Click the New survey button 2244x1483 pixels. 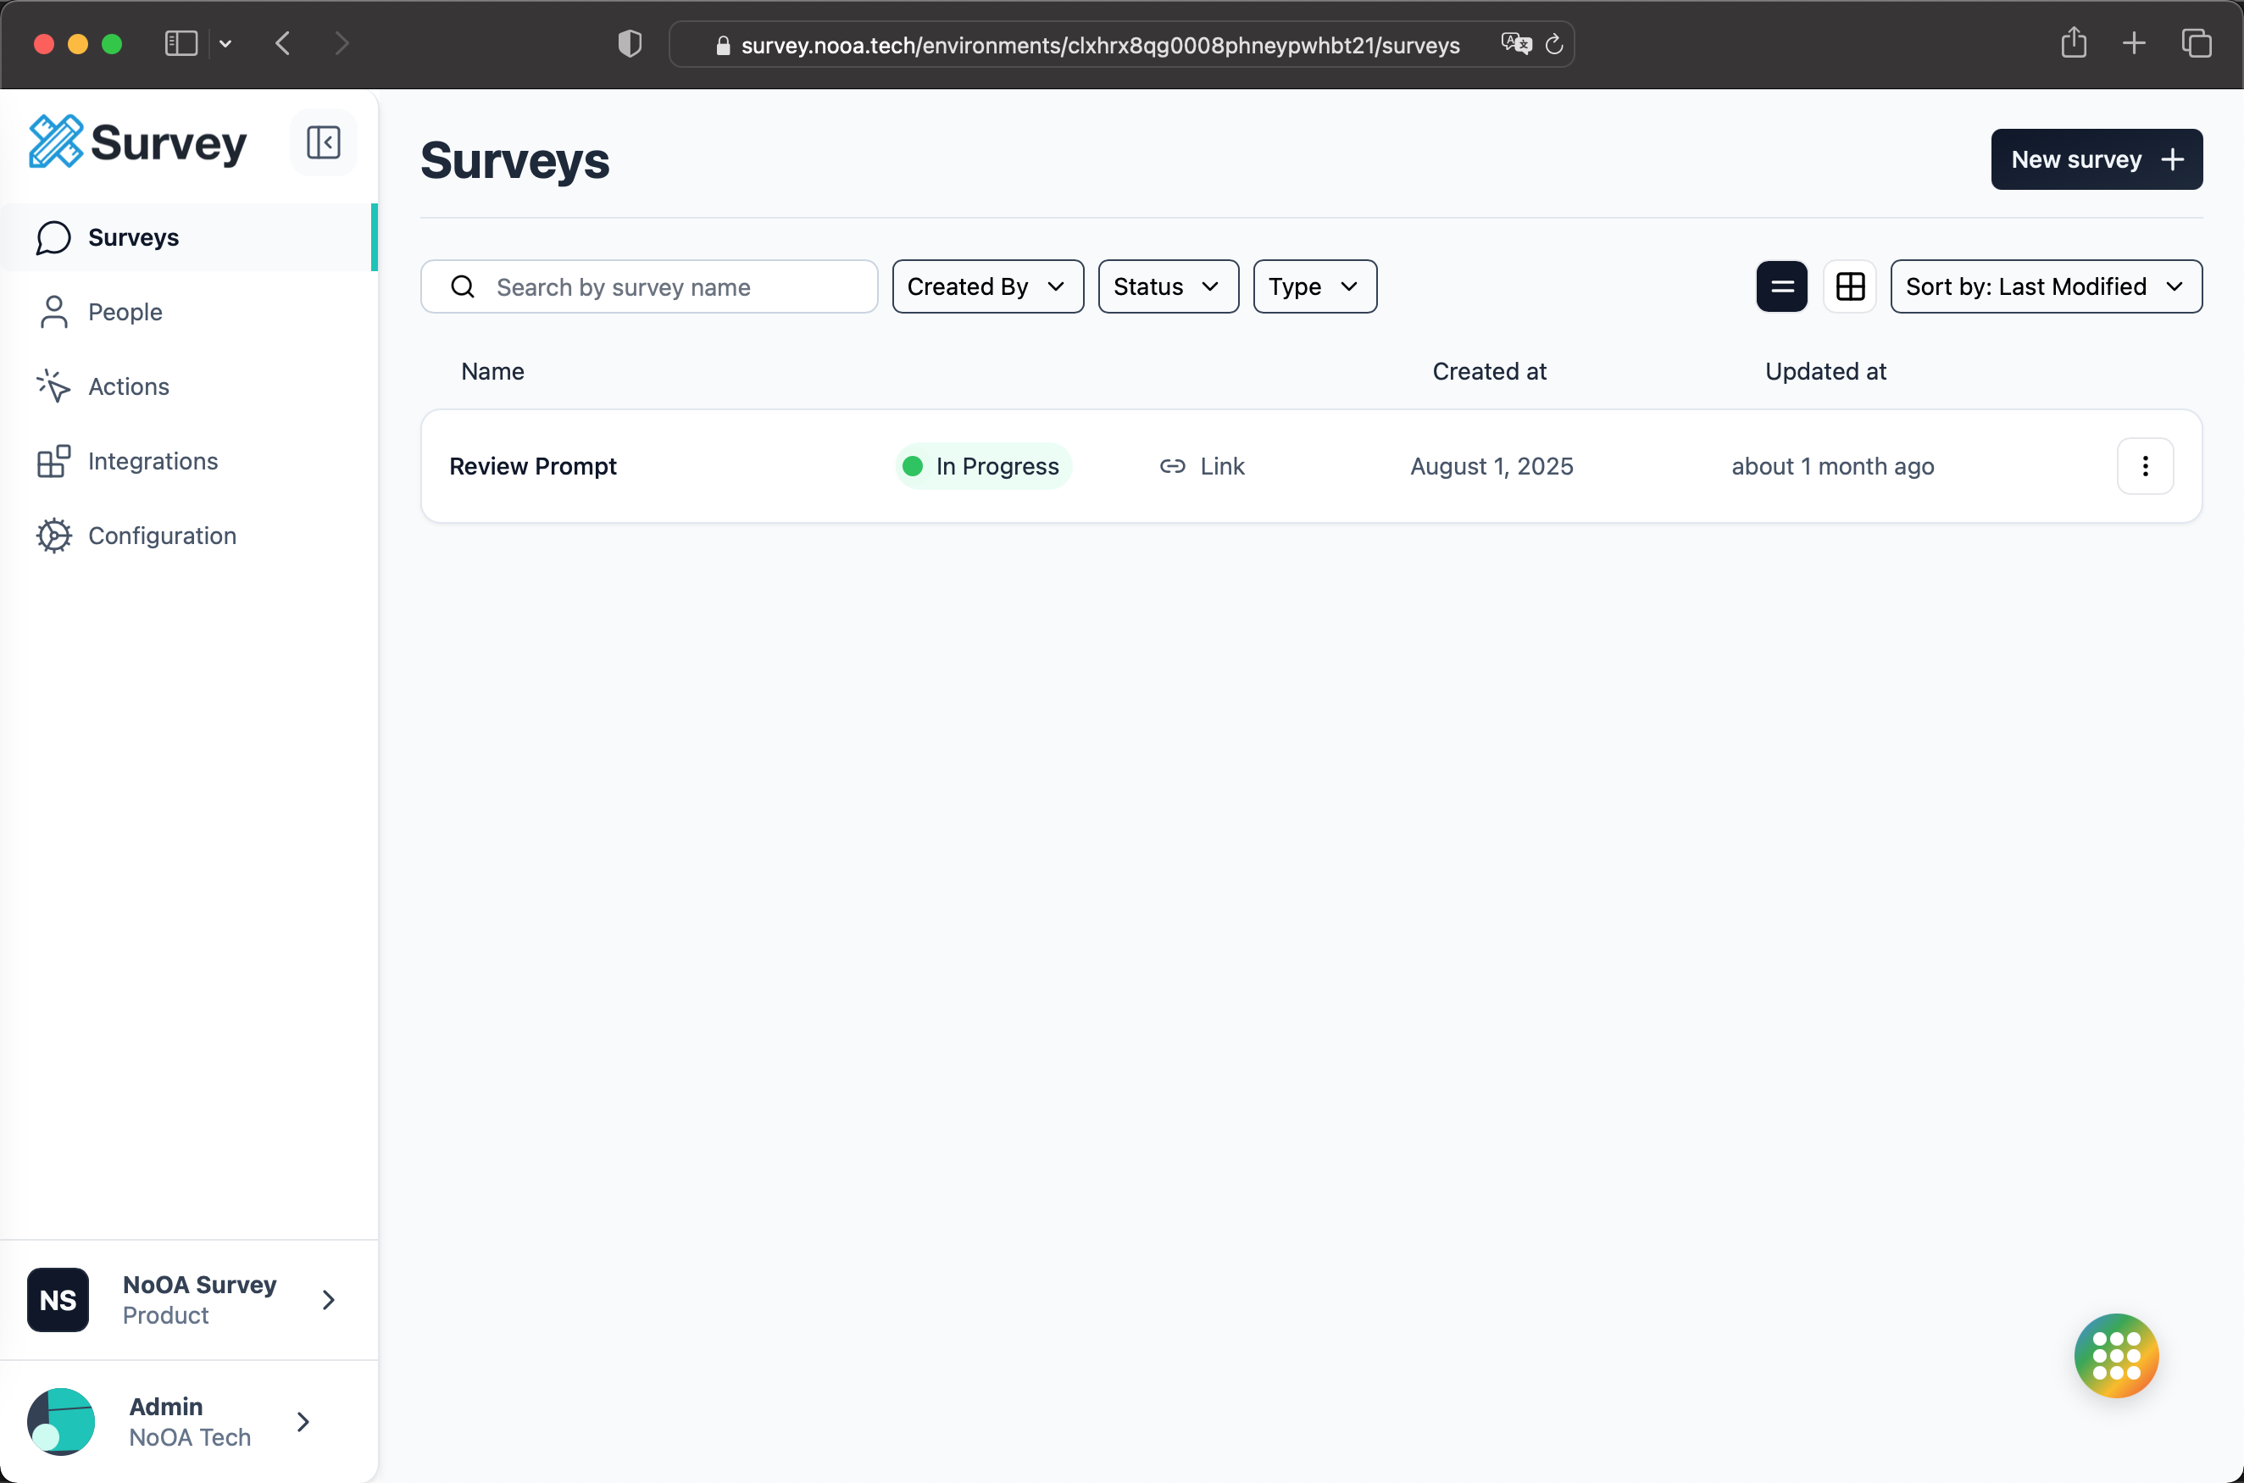click(x=2096, y=160)
